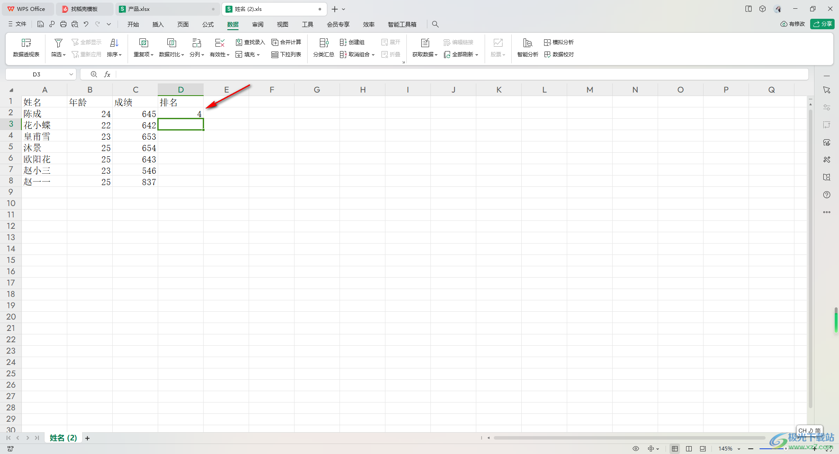Expand the quick access toolbar chevron
Screen dimensions: 839x454
[x=109, y=24]
